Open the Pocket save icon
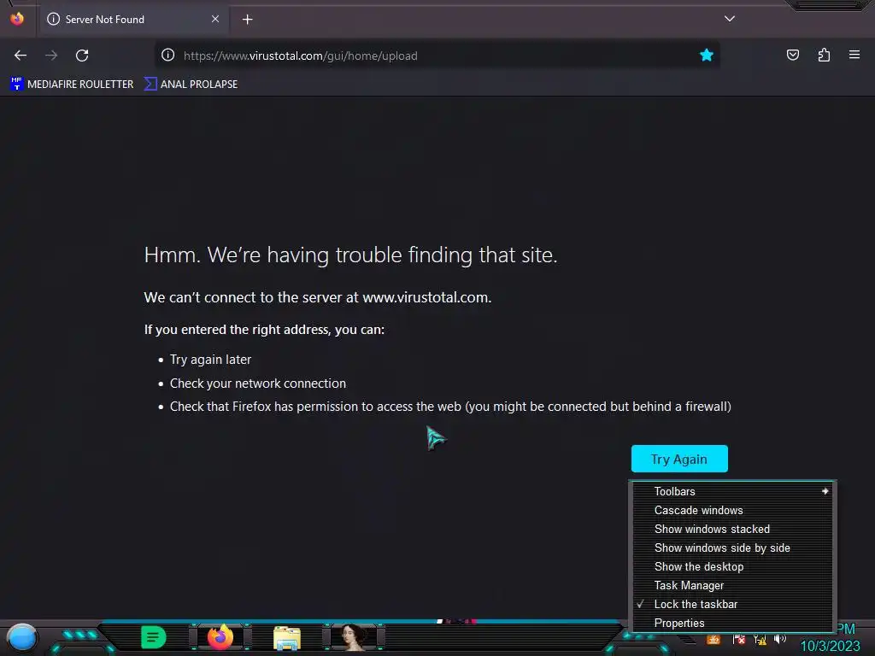Viewport: 875px width, 656px height. click(x=792, y=56)
